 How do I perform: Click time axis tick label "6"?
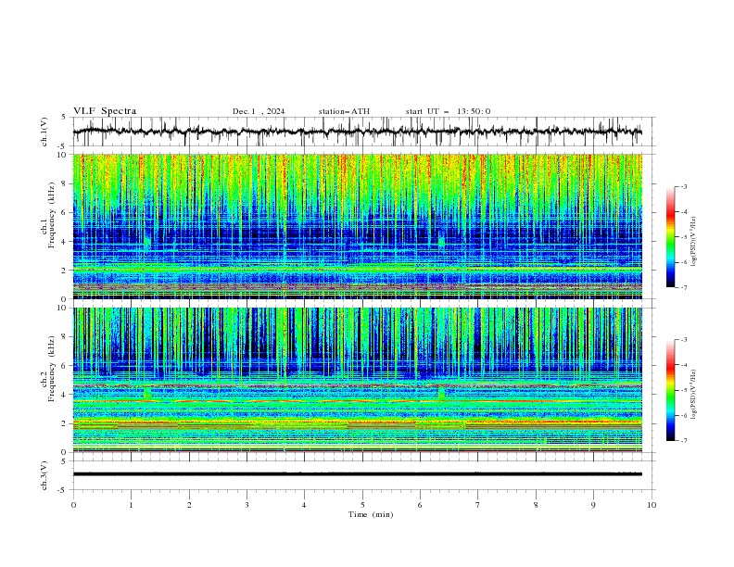click(420, 505)
